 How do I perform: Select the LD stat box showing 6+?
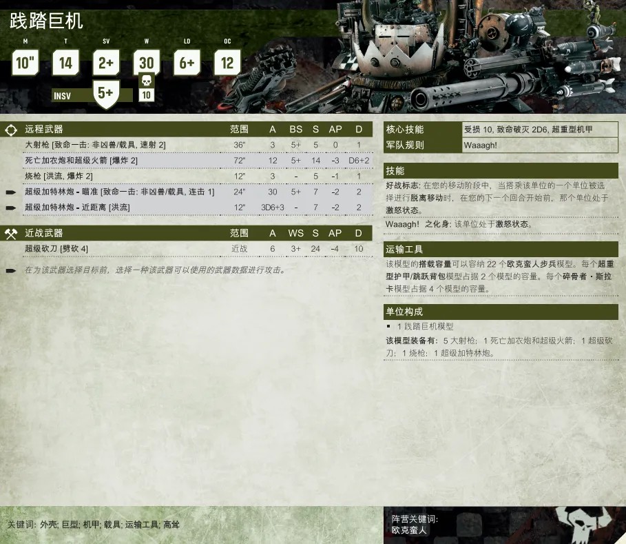tap(187, 63)
